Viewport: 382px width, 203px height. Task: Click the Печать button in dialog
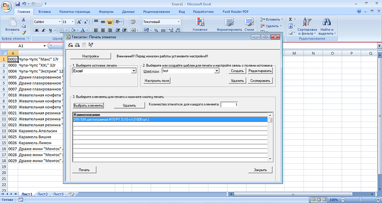point(84,170)
